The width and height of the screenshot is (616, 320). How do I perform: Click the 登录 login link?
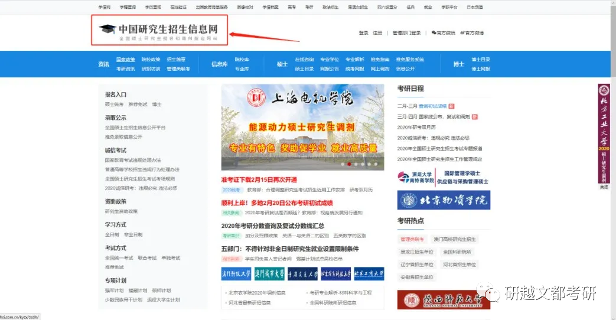pyautogui.click(x=363, y=33)
